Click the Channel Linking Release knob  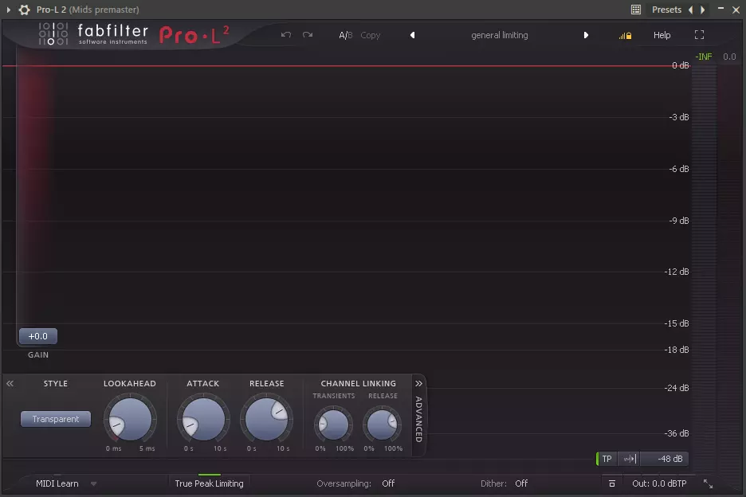tap(382, 425)
